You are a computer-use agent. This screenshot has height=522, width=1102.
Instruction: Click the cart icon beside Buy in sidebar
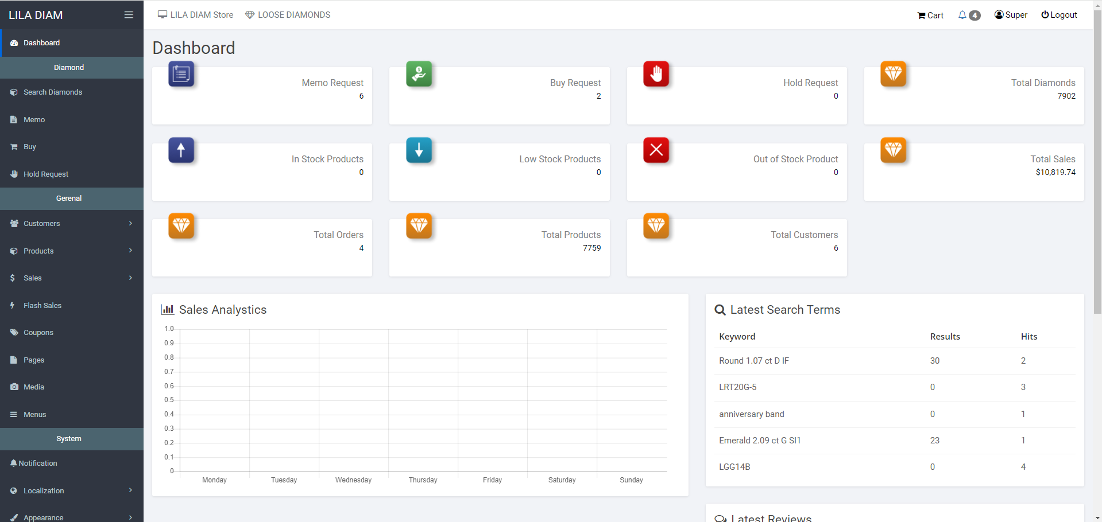pyautogui.click(x=14, y=147)
